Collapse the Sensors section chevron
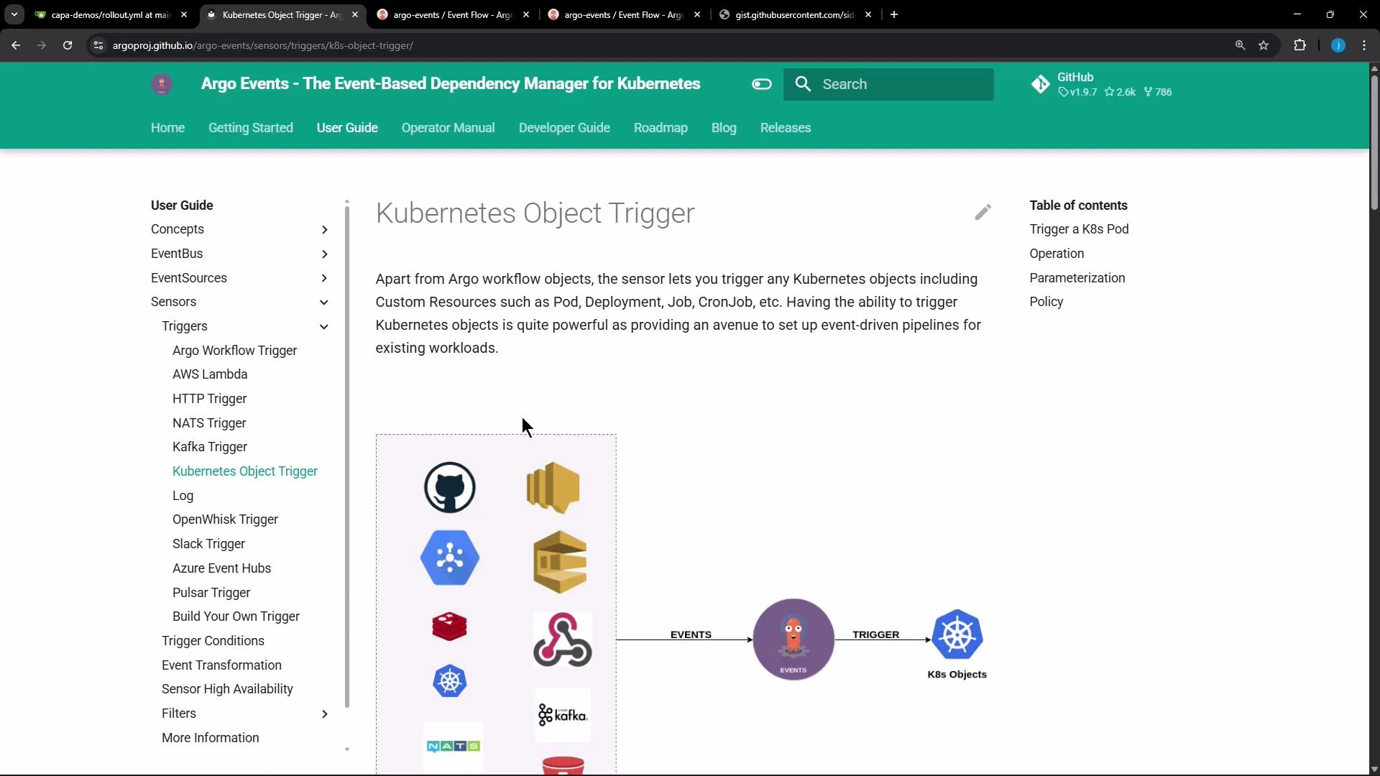This screenshot has height=776, width=1380. (324, 302)
